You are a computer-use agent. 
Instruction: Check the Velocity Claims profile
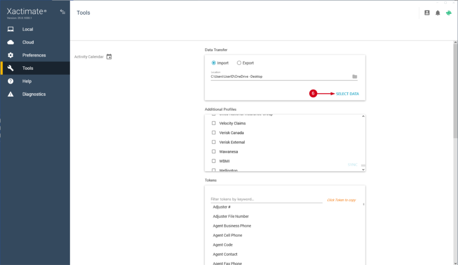214,123
